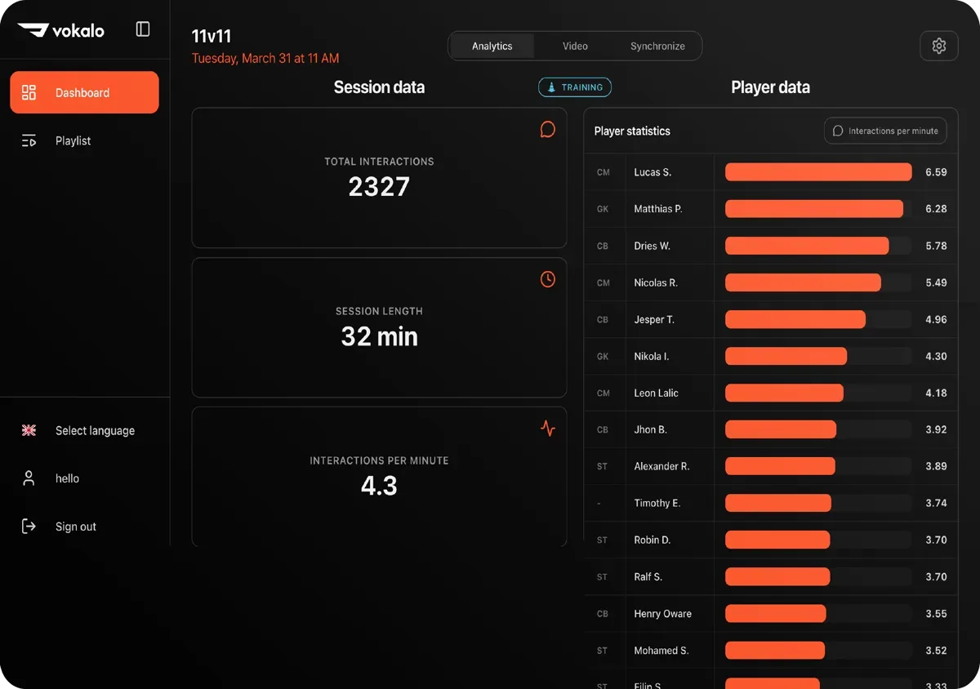Click the sign out arrow icon

point(29,527)
